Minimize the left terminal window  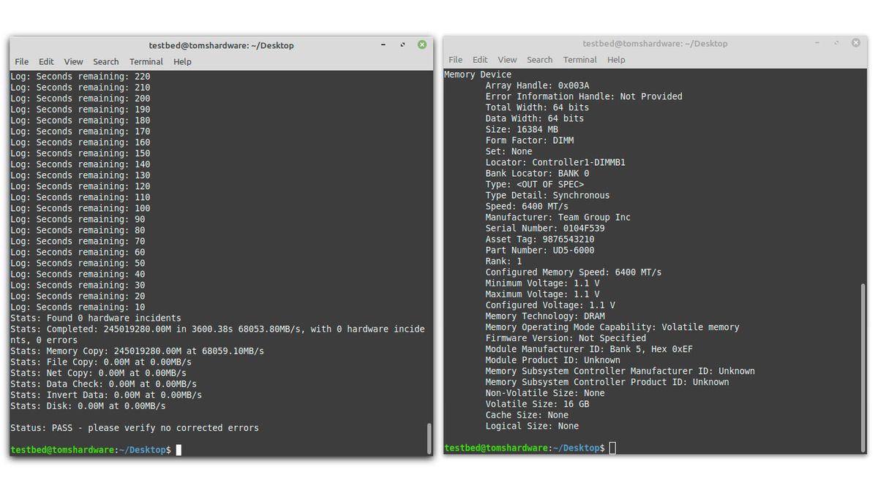[x=383, y=45]
